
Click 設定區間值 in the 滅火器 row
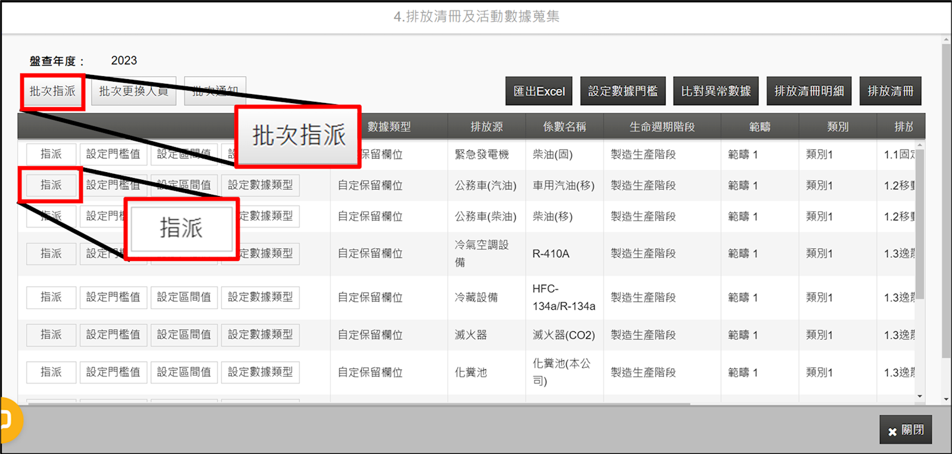[x=184, y=335]
